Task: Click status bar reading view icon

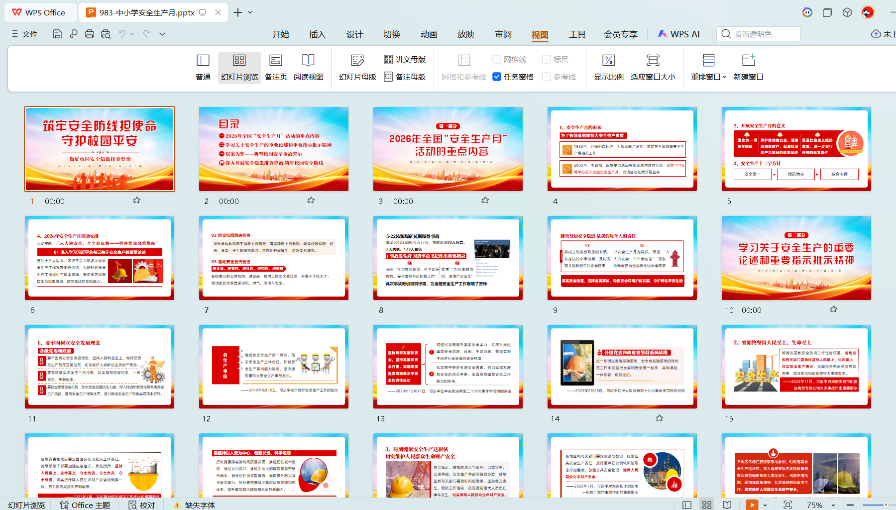Action: point(727,505)
